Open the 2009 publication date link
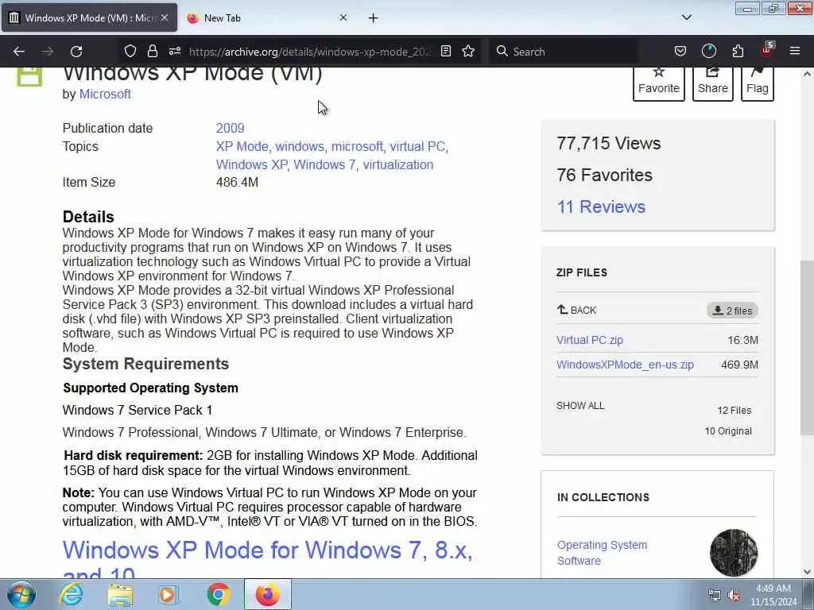Image resolution: width=814 pixels, height=610 pixels. pyautogui.click(x=230, y=128)
